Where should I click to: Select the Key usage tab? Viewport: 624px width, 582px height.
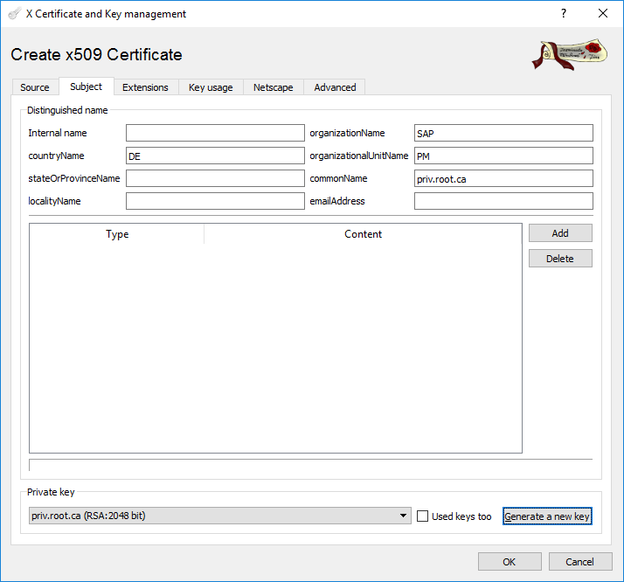point(211,87)
